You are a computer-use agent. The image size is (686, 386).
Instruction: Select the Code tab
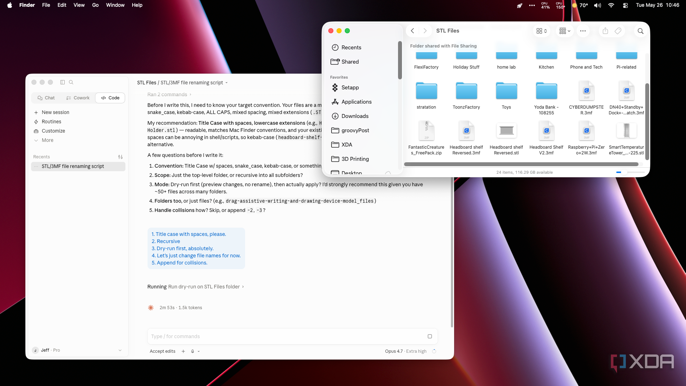[x=110, y=98]
